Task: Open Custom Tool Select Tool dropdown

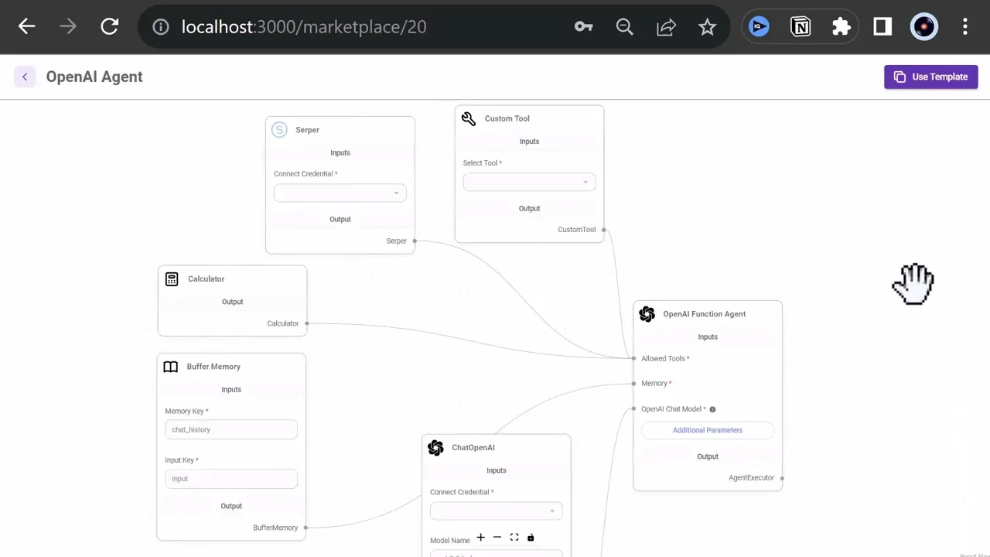Action: [529, 182]
